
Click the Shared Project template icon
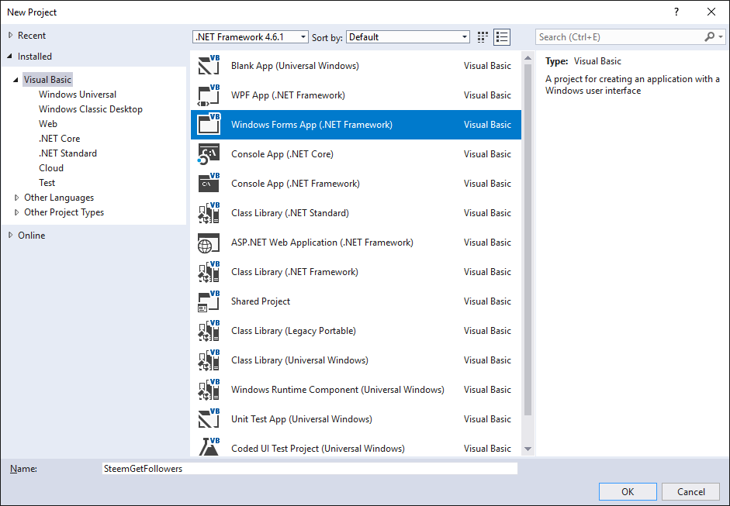pos(209,301)
